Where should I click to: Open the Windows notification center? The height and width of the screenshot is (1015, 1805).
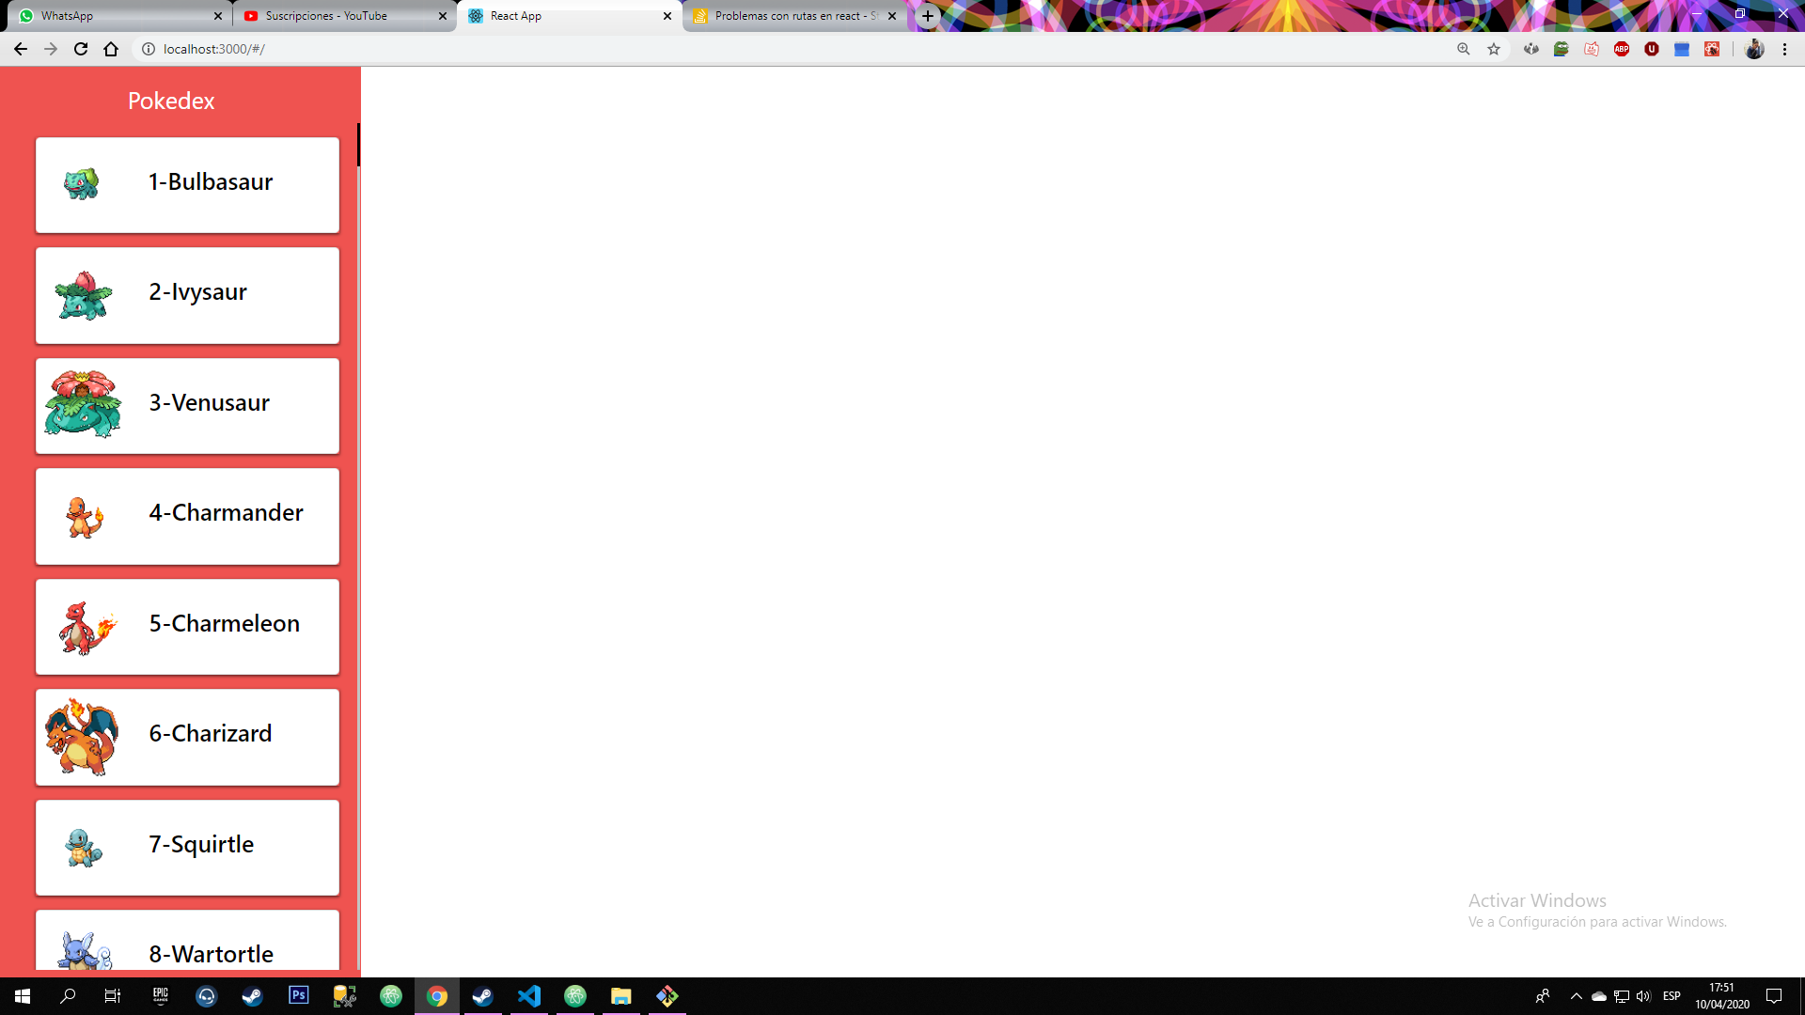[x=1774, y=996]
